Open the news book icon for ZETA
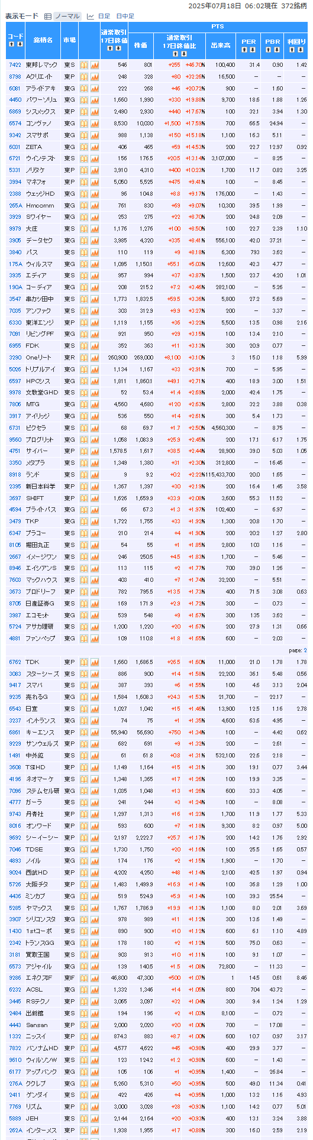The image size is (313, 1140). pos(84,147)
